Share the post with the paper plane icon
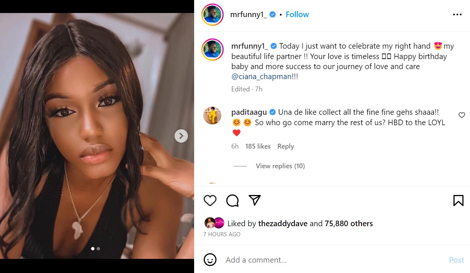The image size is (470, 273). click(x=255, y=200)
